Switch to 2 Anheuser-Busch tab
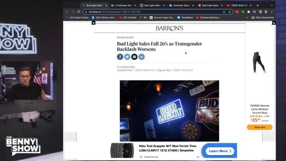The image size is (286, 161). [123, 5]
